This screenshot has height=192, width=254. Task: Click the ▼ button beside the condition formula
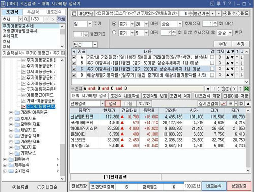point(208,89)
